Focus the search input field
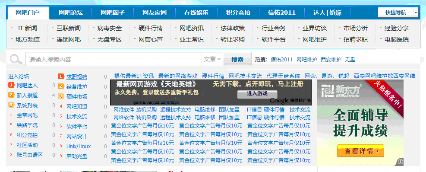 point(114,59)
